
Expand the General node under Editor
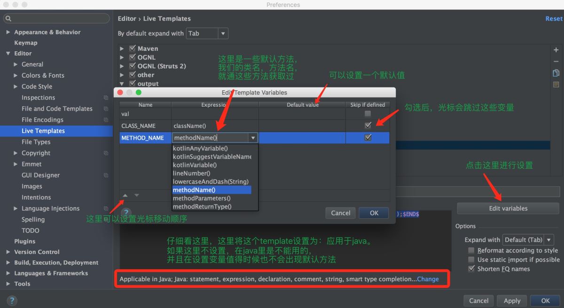point(16,64)
